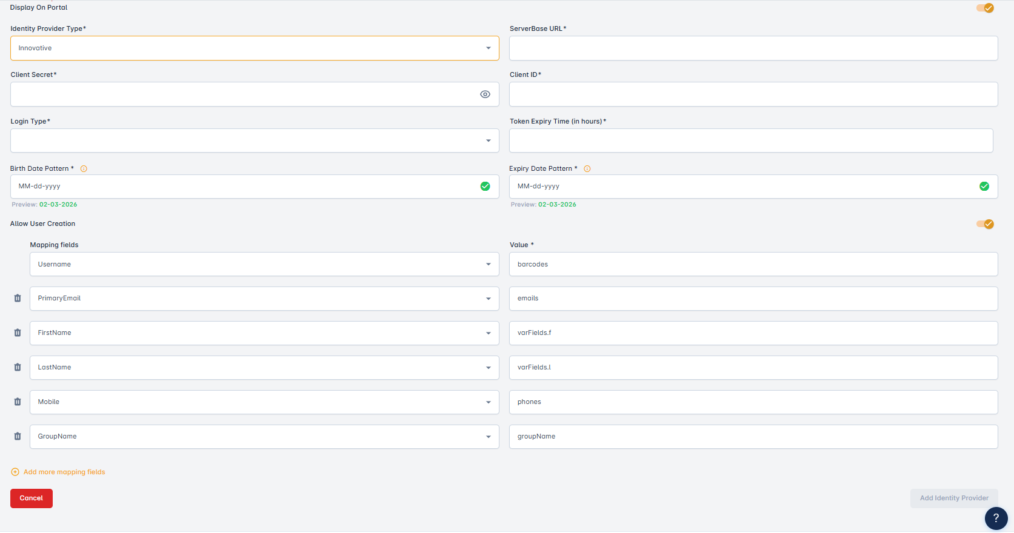Remove the LastName mapping field
This screenshot has height=533, width=1014.
click(x=18, y=368)
